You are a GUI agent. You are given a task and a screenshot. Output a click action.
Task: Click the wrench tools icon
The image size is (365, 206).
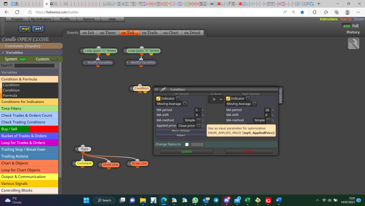pyautogui.click(x=353, y=43)
